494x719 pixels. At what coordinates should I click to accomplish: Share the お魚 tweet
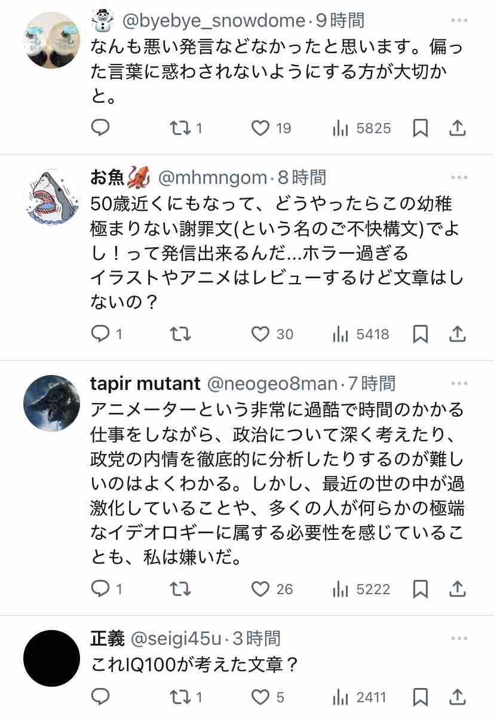click(x=457, y=334)
